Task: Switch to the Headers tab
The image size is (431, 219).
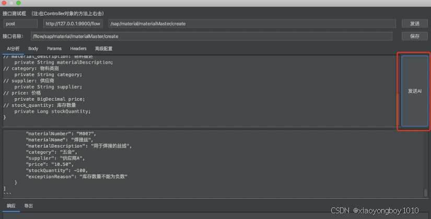Action: [x=78, y=48]
